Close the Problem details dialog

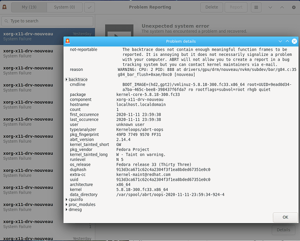click(294, 41)
